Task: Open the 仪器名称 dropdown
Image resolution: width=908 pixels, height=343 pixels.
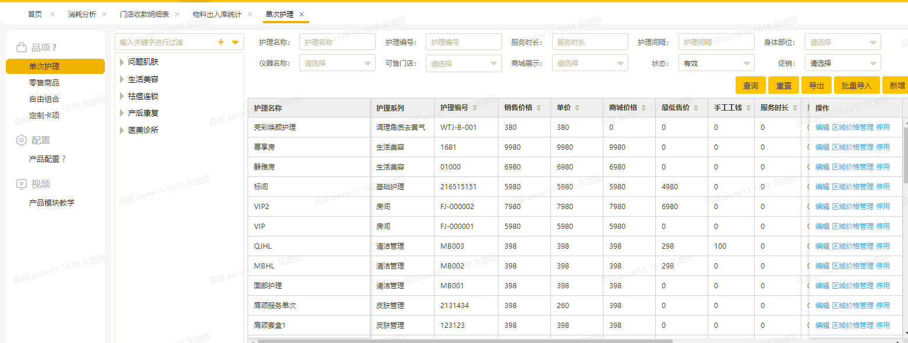Action: pyautogui.click(x=337, y=63)
